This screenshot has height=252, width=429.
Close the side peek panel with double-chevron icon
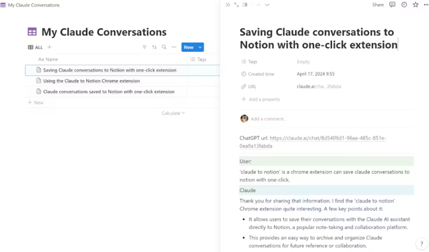(228, 5)
